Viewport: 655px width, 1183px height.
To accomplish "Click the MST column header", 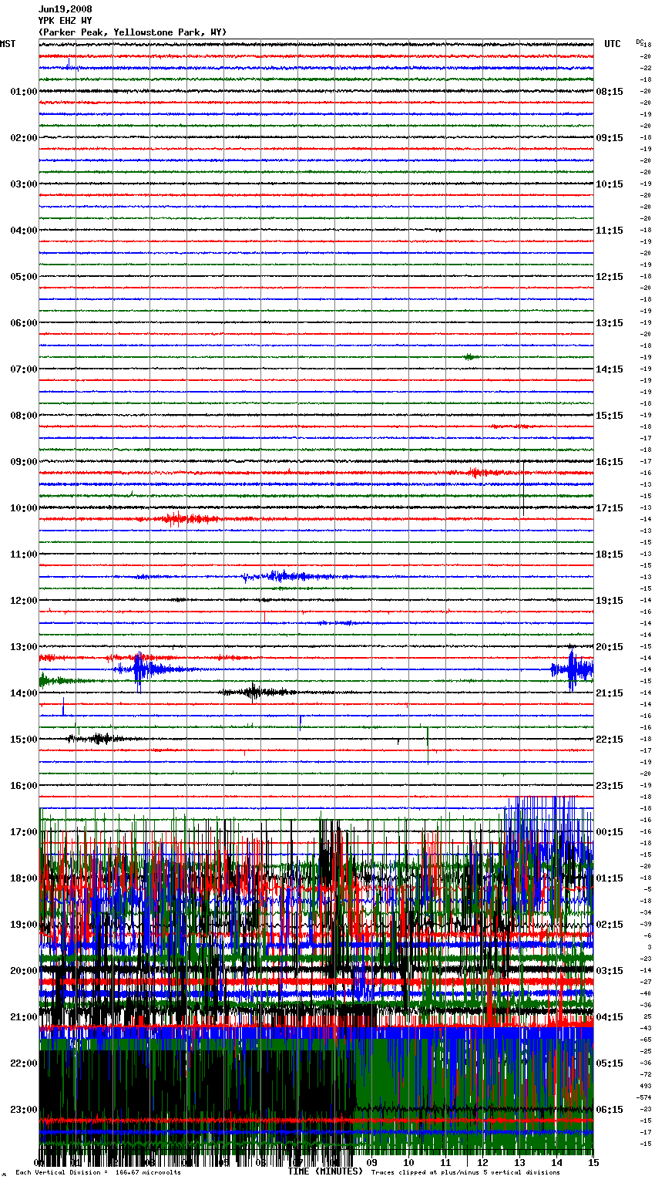I will (8, 44).
